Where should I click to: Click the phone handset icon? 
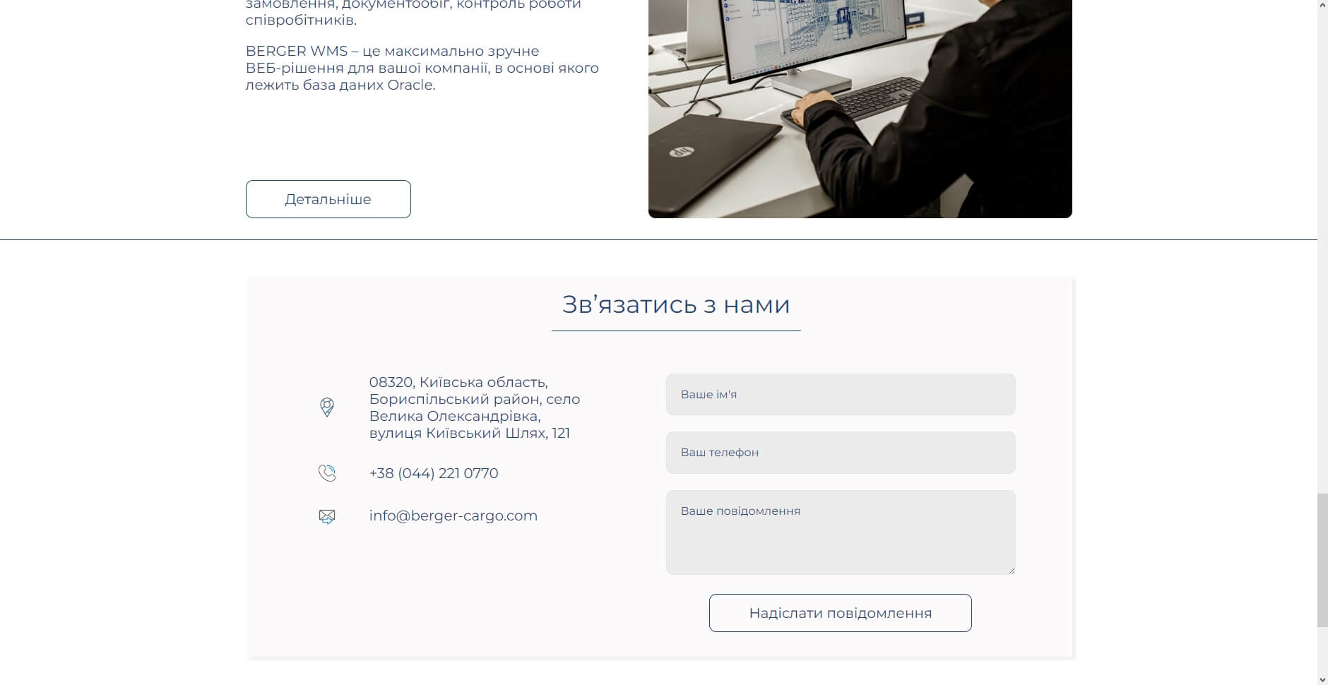click(326, 473)
